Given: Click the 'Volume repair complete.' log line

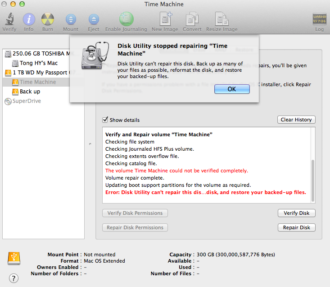Looking at the screenshot, I should (x=135, y=178).
